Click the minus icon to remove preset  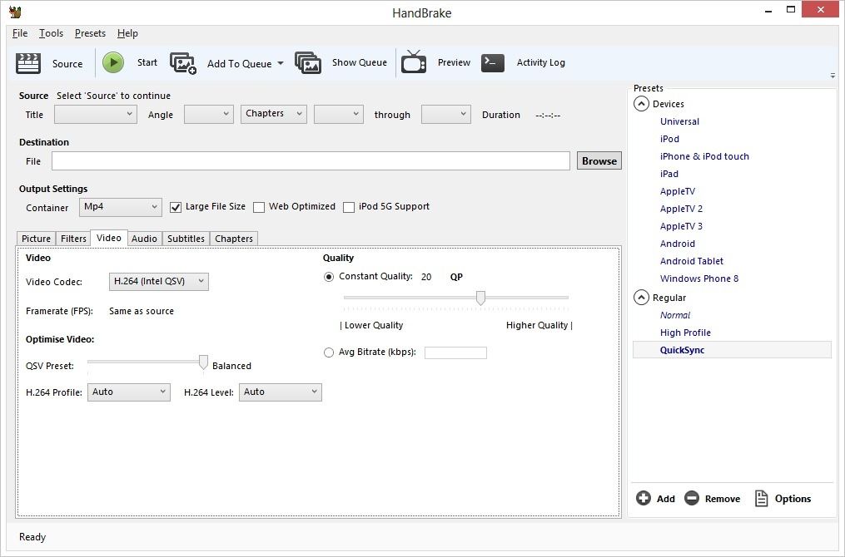(x=692, y=498)
